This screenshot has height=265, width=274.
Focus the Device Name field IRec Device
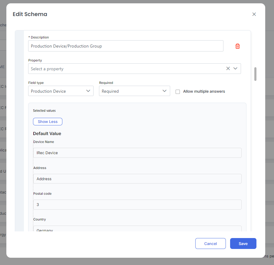[x=137, y=153]
